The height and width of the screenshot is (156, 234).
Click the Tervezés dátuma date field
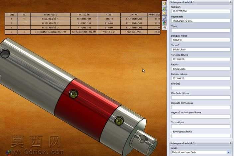pyautogui.click(x=200, y=59)
